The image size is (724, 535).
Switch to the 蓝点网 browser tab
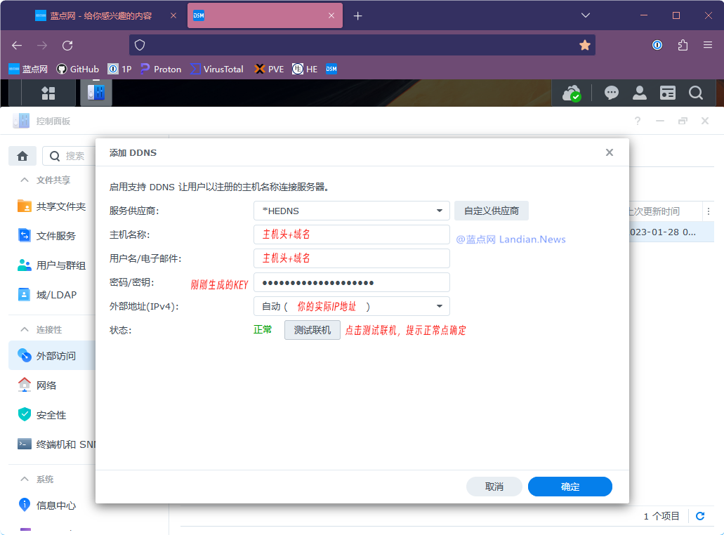pos(100,15)
